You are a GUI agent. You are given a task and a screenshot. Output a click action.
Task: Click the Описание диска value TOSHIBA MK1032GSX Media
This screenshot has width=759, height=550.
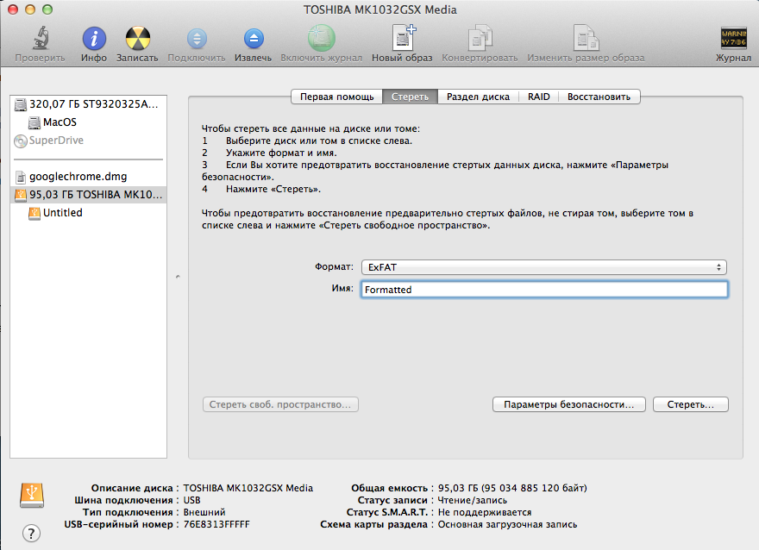point(248,488)
